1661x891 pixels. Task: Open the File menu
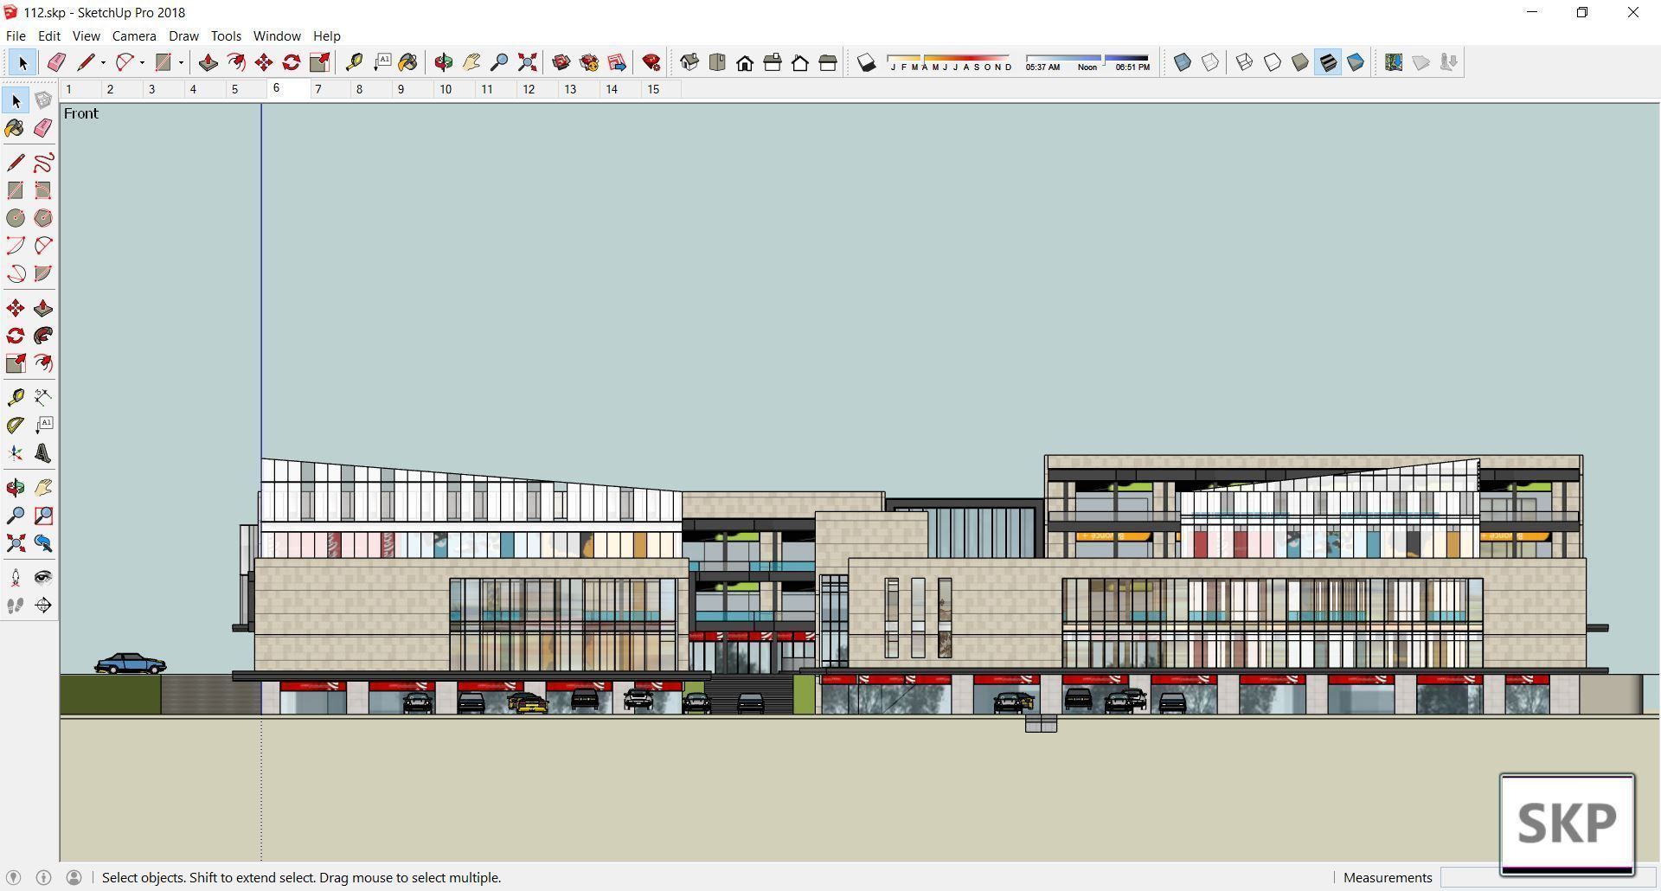[16, 36]
